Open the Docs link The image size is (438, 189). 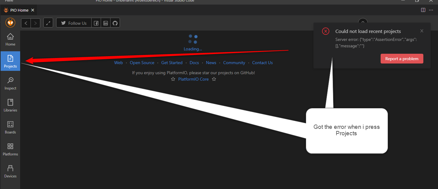(x=194, y=63)
